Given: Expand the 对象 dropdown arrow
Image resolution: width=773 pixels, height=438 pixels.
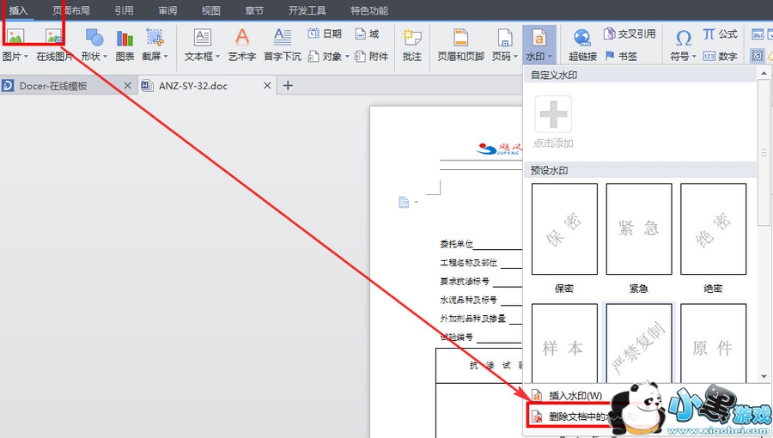Looking at the screenshot, I should [347, 56].
